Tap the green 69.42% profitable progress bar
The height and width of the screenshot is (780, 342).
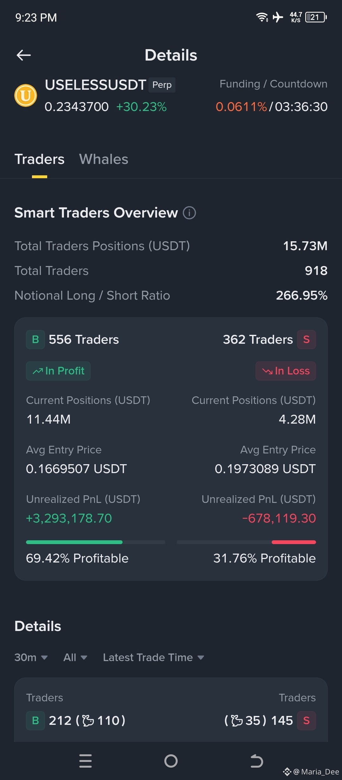(74, 542)
